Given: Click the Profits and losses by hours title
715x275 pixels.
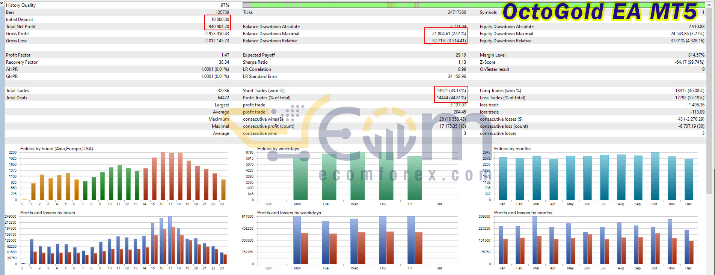Looking at the screenshot, I should (x=48, y=213).
